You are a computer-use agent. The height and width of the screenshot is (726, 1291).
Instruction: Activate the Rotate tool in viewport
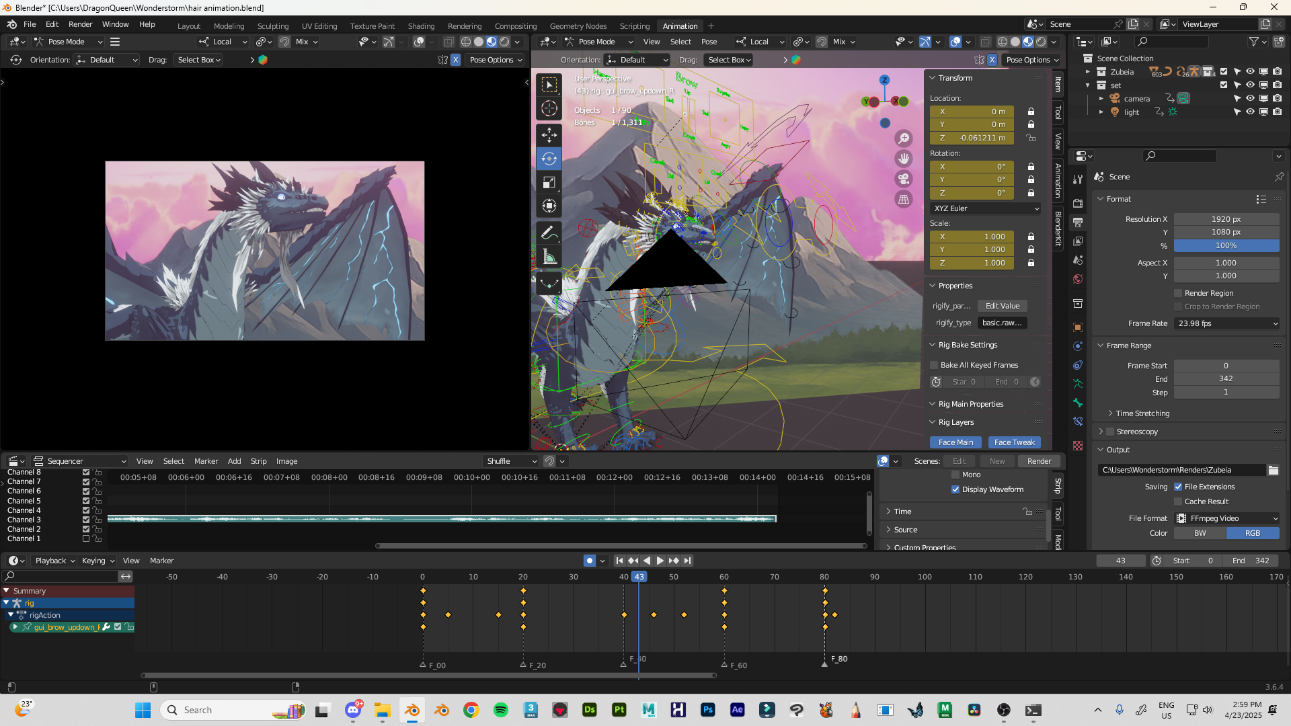(x=549, y=159)
